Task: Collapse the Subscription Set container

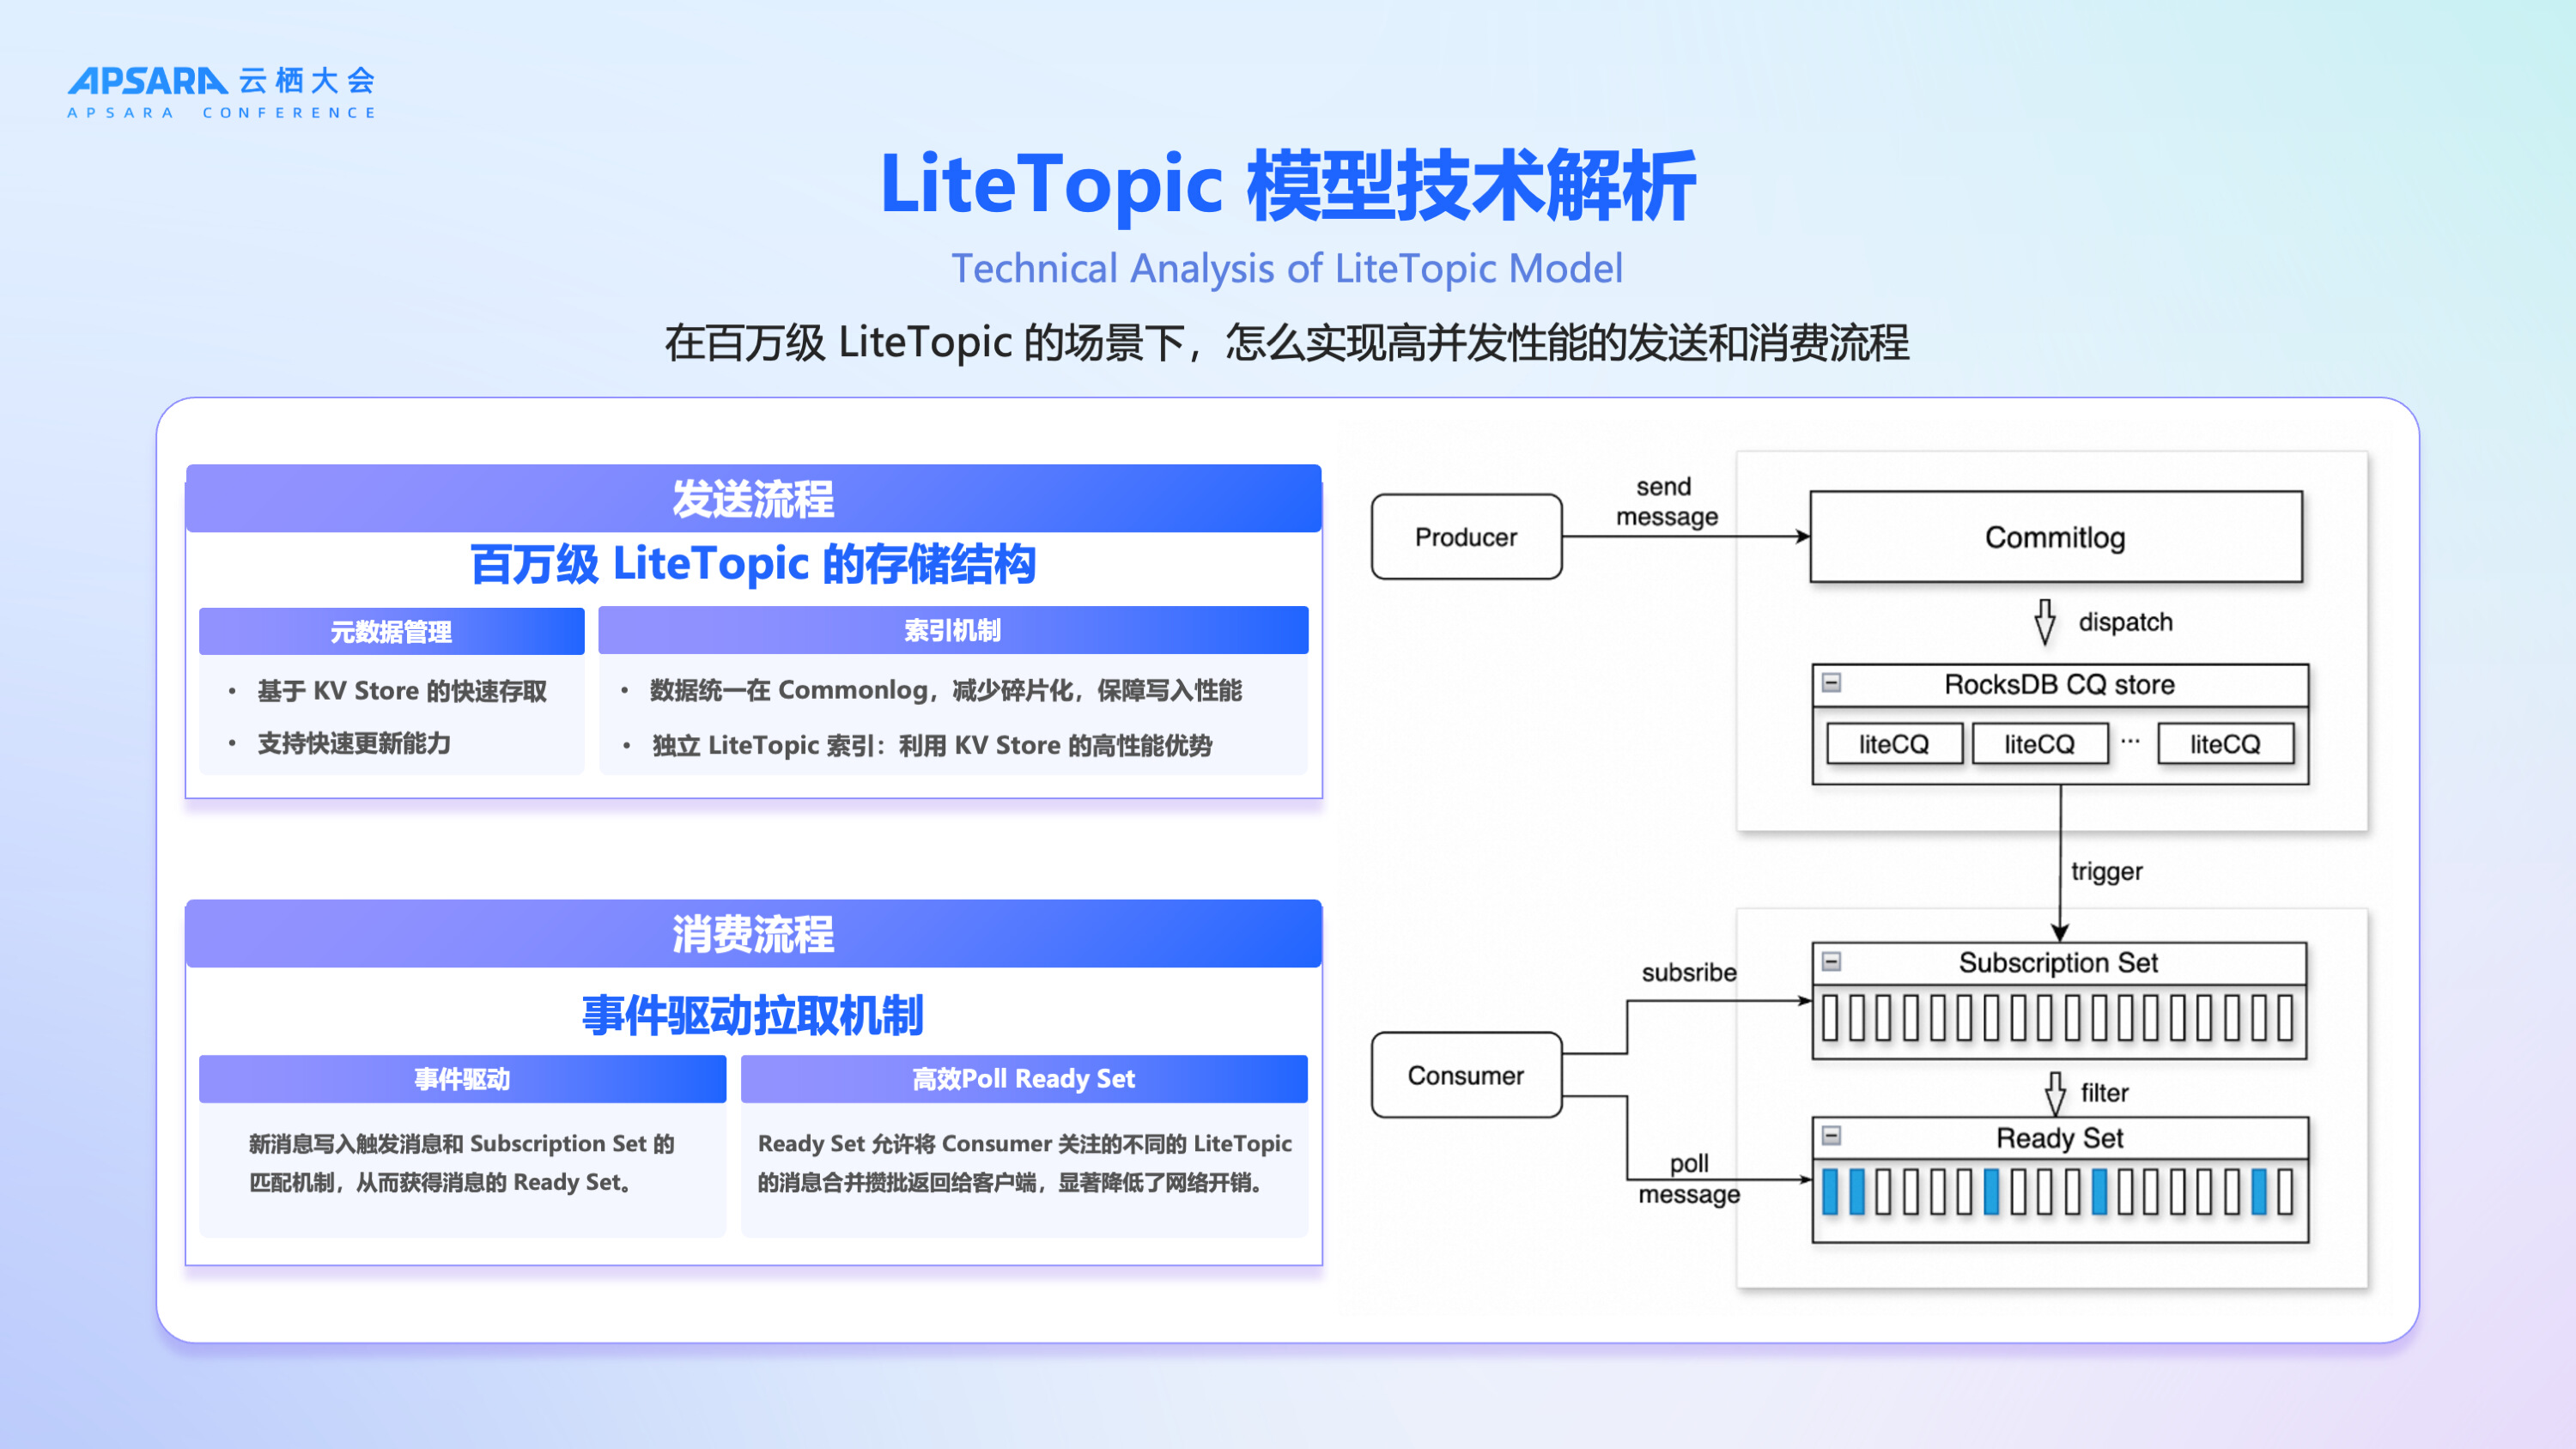Action: coord(1831,961)
